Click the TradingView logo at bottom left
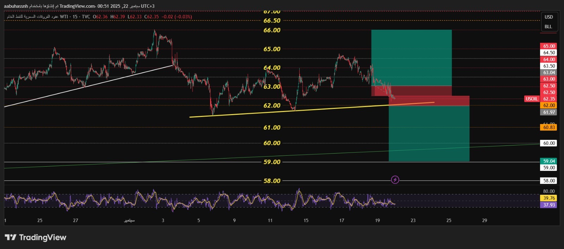Viewport: 564px width, 249px height. click(36, 237)
